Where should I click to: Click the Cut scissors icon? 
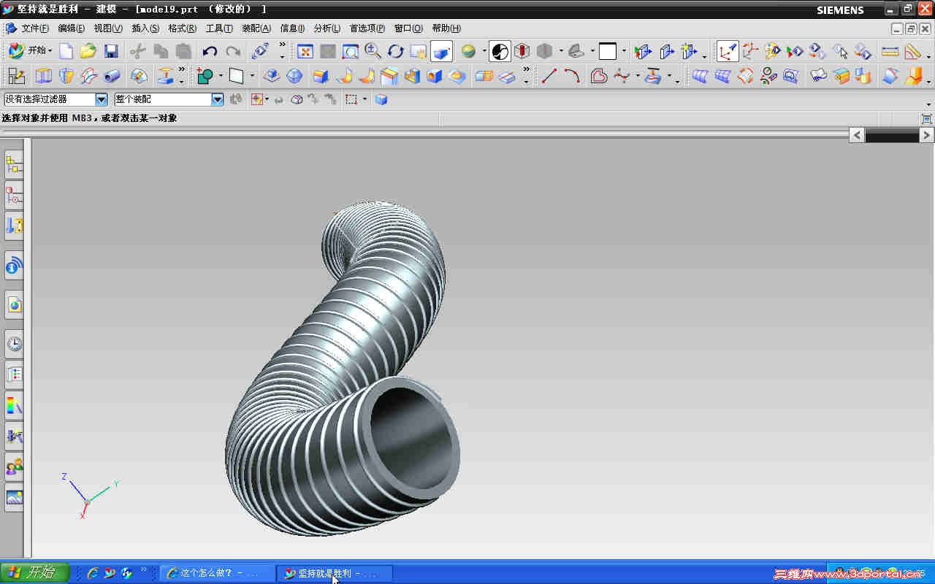coord(138,51)
